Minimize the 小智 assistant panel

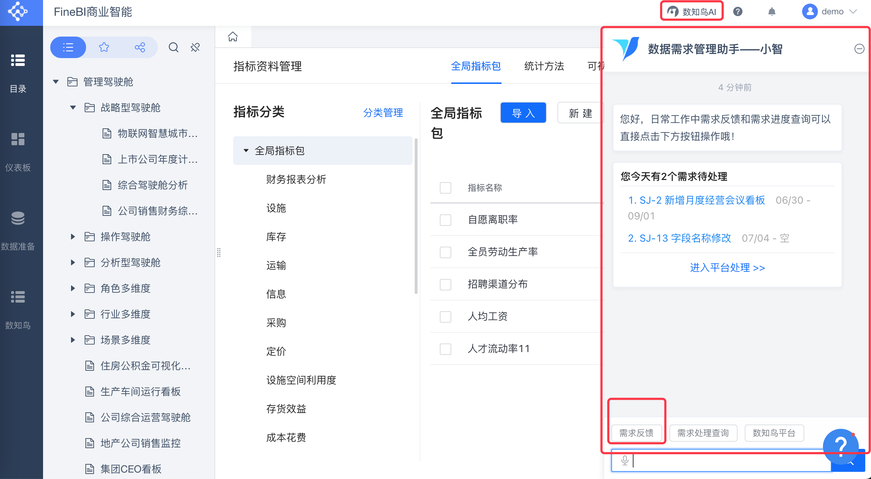click(x=859, y=49)
